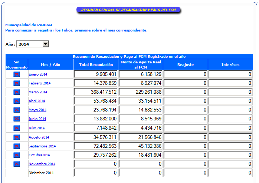Viewport: 259px width, 183px height.
Task: Click the Mes / Año column header
Action: [50, 64]
